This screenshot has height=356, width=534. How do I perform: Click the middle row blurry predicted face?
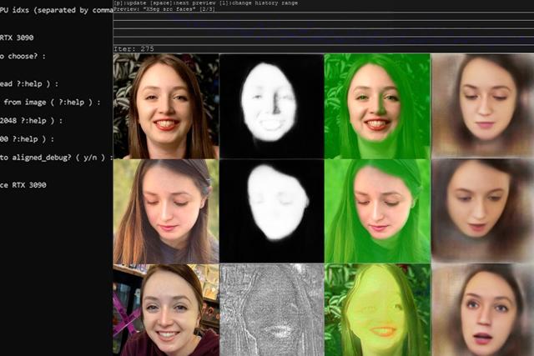(482, 211)
